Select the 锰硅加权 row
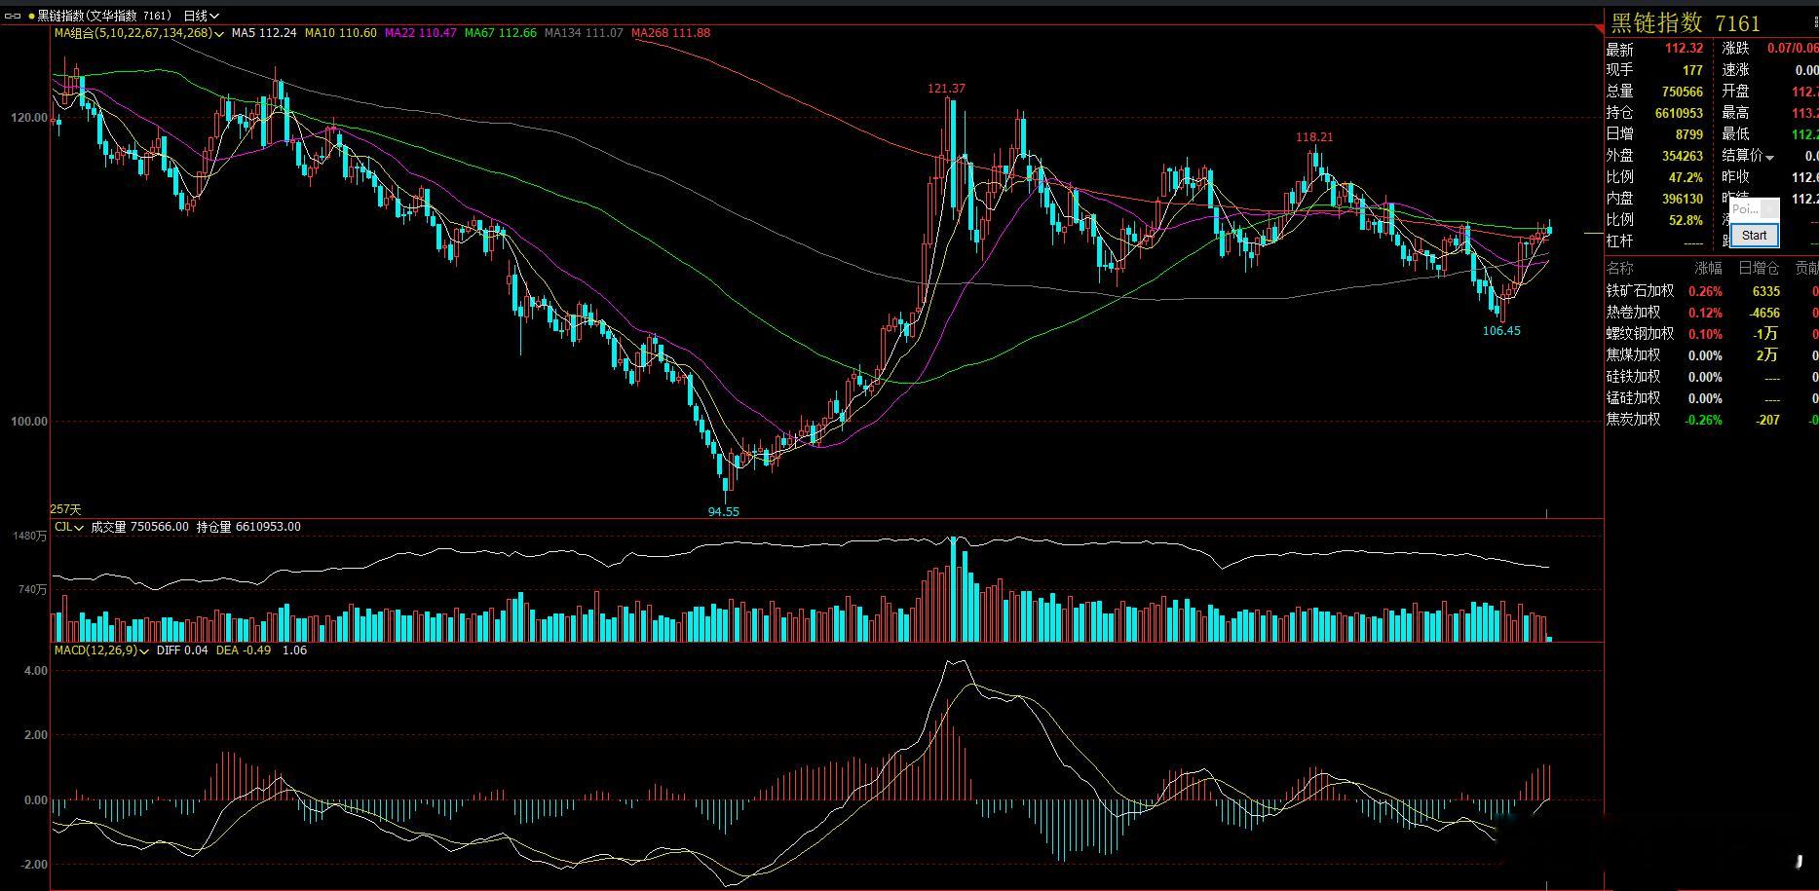The height and width of the screenshot is (891, 1819). [x=1712, y=398]
